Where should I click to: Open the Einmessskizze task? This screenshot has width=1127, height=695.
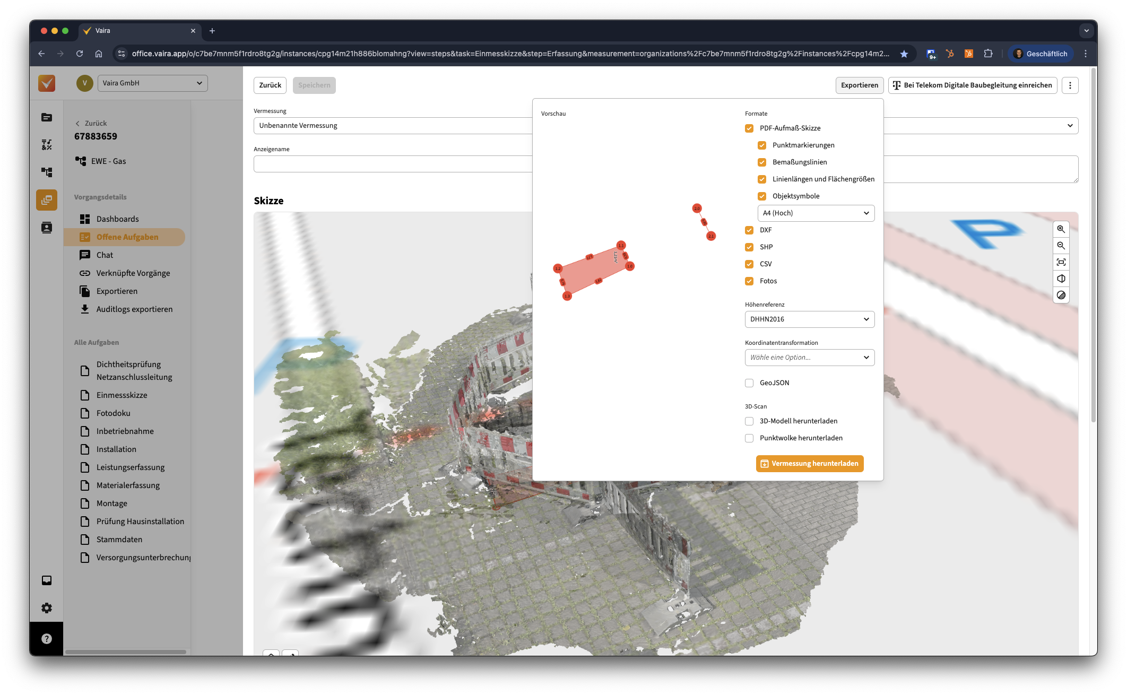(x=122, y=395)
